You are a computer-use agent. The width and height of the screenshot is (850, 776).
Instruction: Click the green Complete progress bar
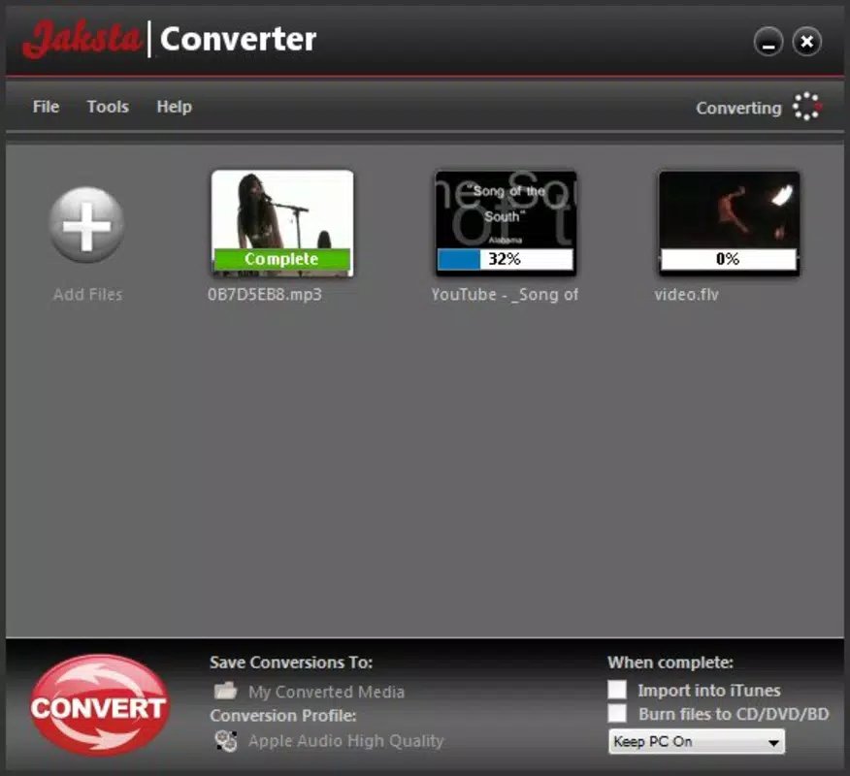[x=282, y=259]
